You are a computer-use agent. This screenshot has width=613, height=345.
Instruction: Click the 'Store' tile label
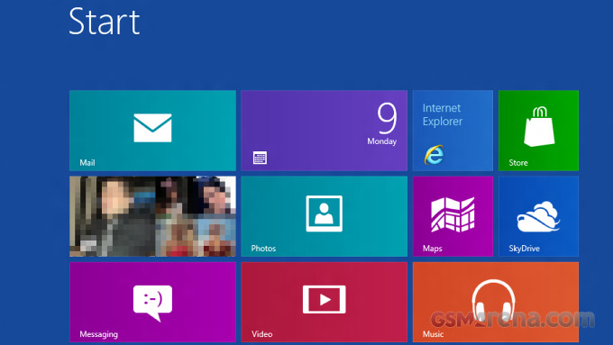coord(518,162)
